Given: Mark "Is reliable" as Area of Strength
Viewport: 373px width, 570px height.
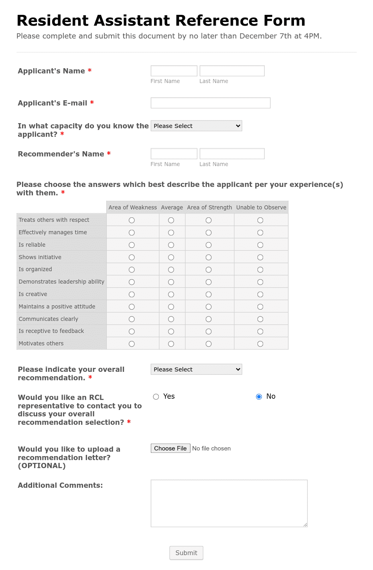Looking at the screenshot, I should click(208, 245).
